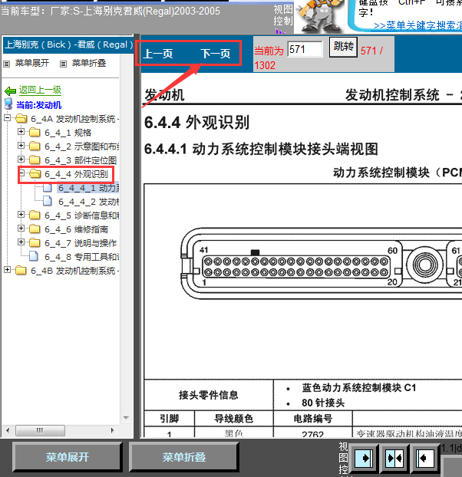Open 6_4_8 专用工具 document
Screen dimensions: 462x477
(82, 257)
